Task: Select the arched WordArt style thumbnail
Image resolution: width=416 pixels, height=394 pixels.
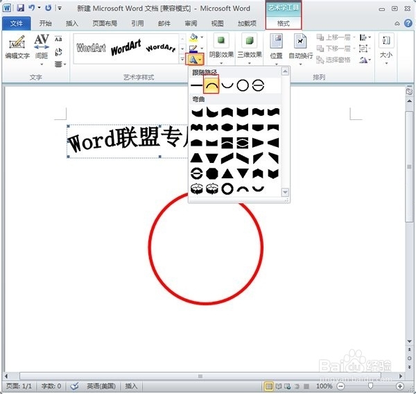Action: coord(161,48)
